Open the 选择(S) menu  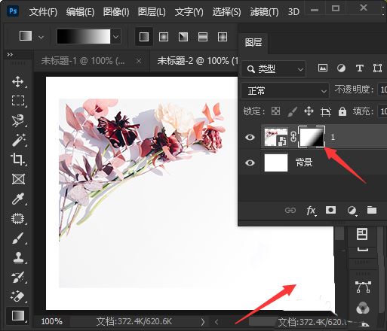pyautogui.click(x=226, y=12)
